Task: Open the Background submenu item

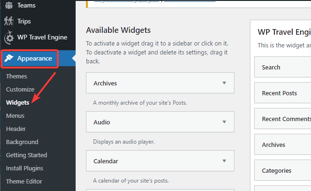Action: (x=22, y=142)
